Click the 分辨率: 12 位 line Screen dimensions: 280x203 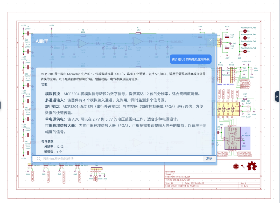point(54,146)
